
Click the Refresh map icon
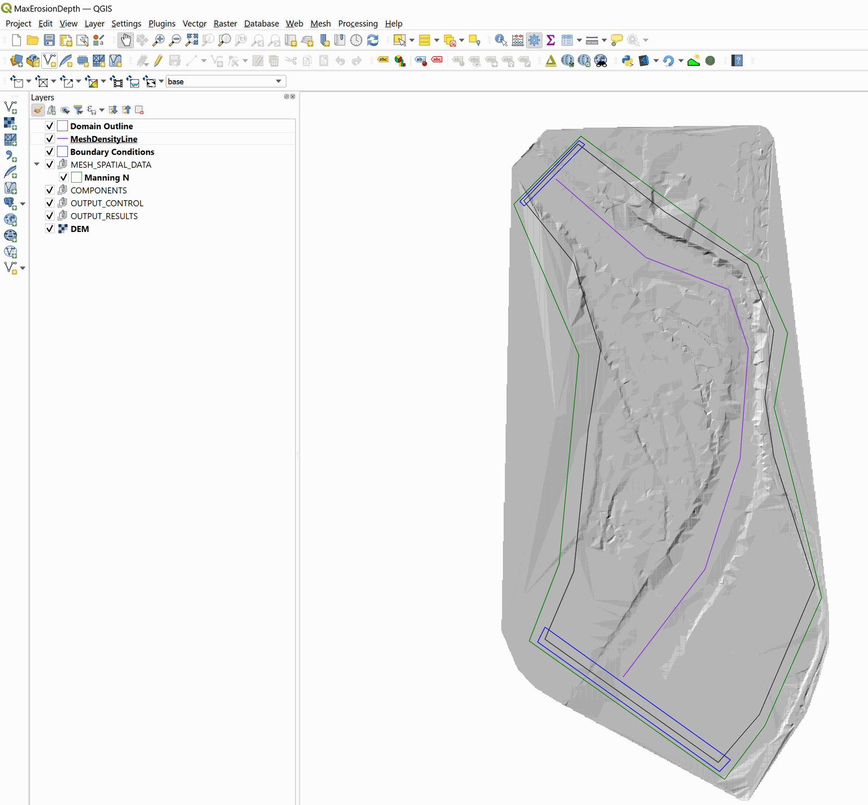[x=373, y=40]
